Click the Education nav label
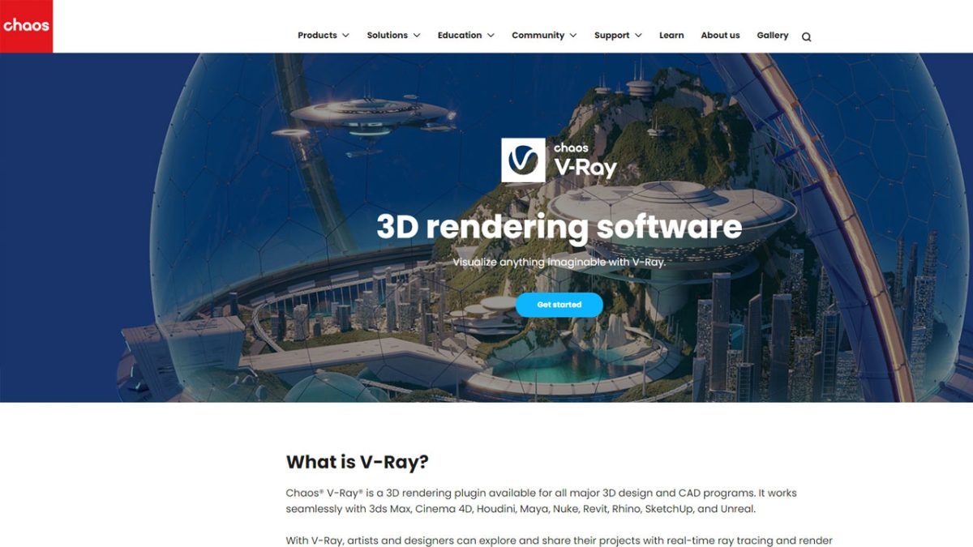This screenshot has width=973, height=547. (x=460, y=35)
